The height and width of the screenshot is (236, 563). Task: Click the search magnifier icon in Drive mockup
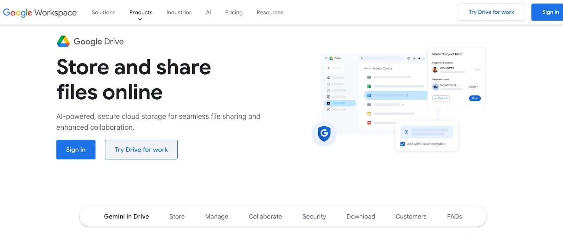point(361,58)
